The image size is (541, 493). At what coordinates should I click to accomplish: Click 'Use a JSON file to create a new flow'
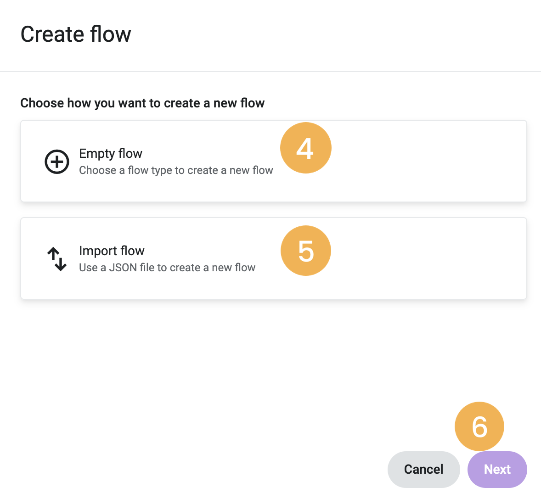pos(167,268)
